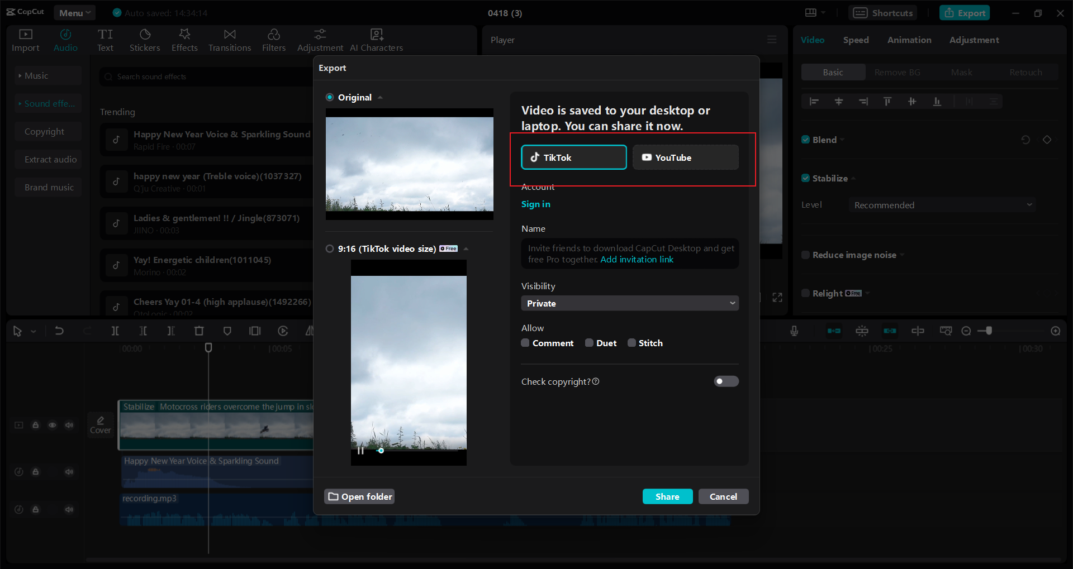The height and width of the screenshot is (569, 1073).
Task: Open the Stickers panel
Action: coord(145,40)
